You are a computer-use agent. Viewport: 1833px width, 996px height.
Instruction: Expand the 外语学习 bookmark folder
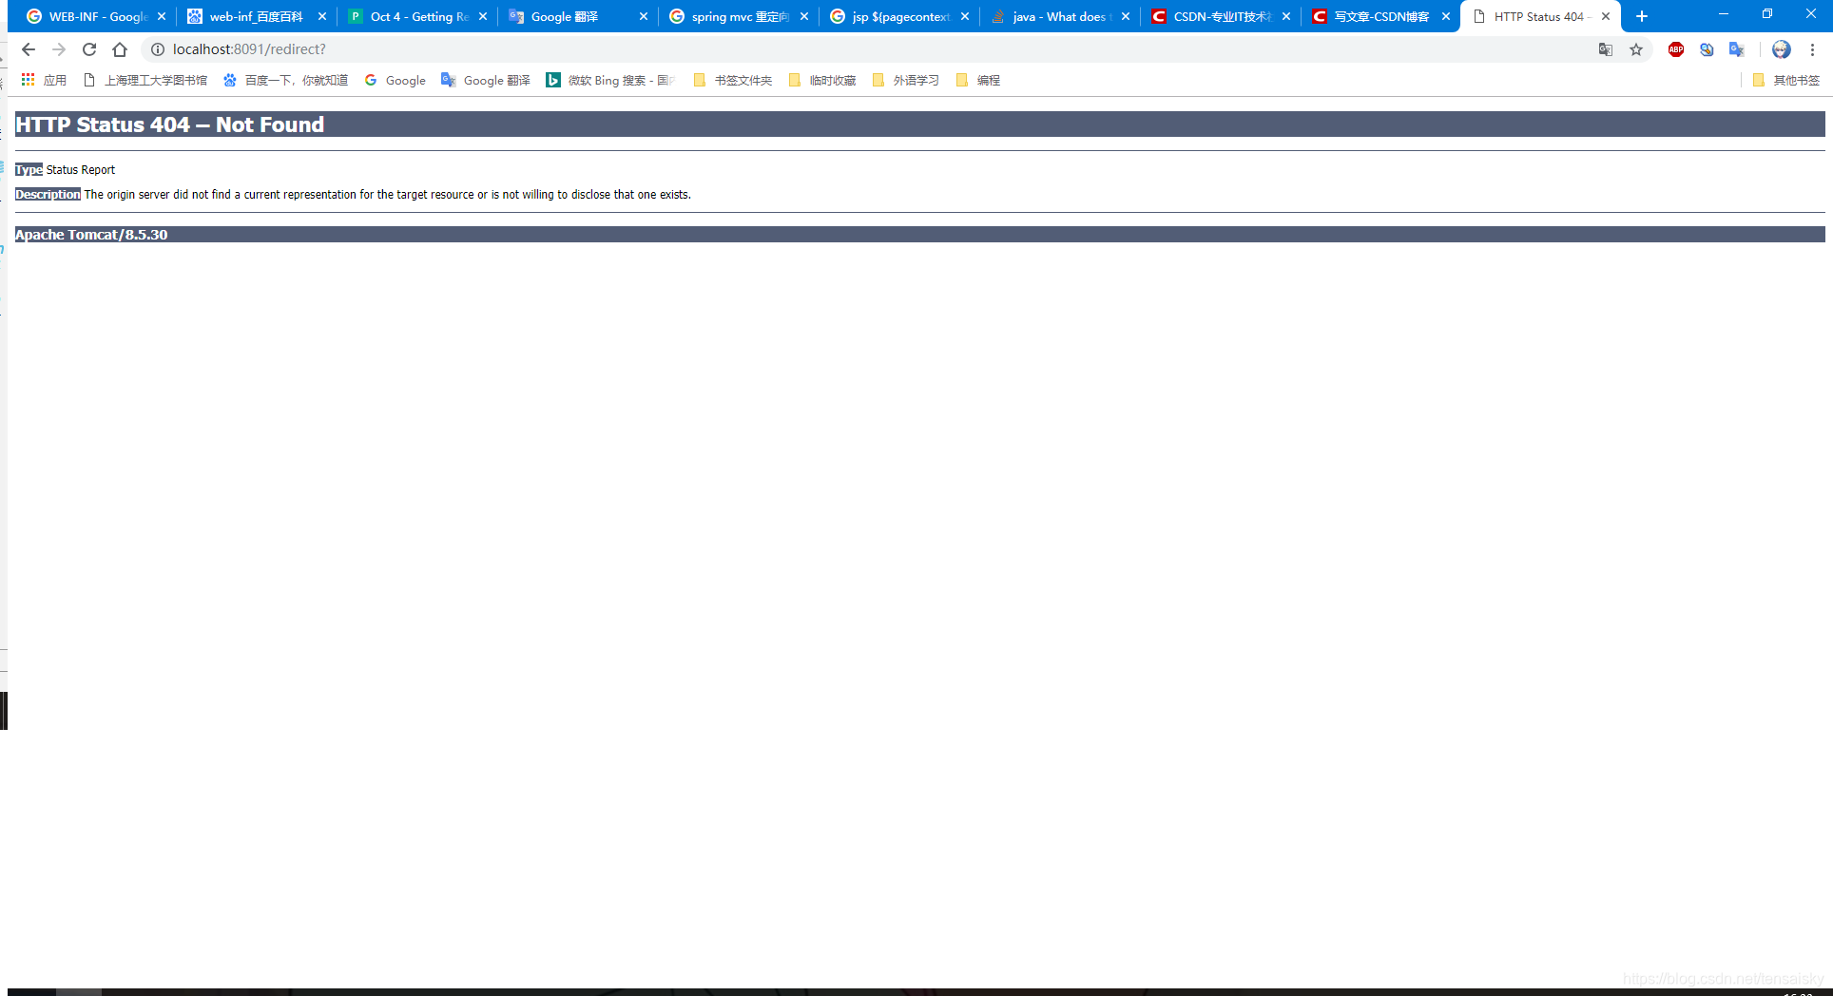click(x=906, y=80)
